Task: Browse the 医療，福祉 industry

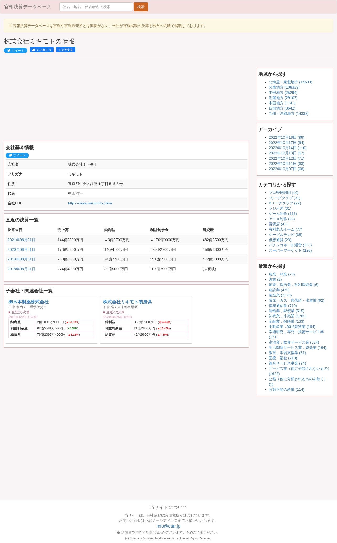Action: (283, 358)
